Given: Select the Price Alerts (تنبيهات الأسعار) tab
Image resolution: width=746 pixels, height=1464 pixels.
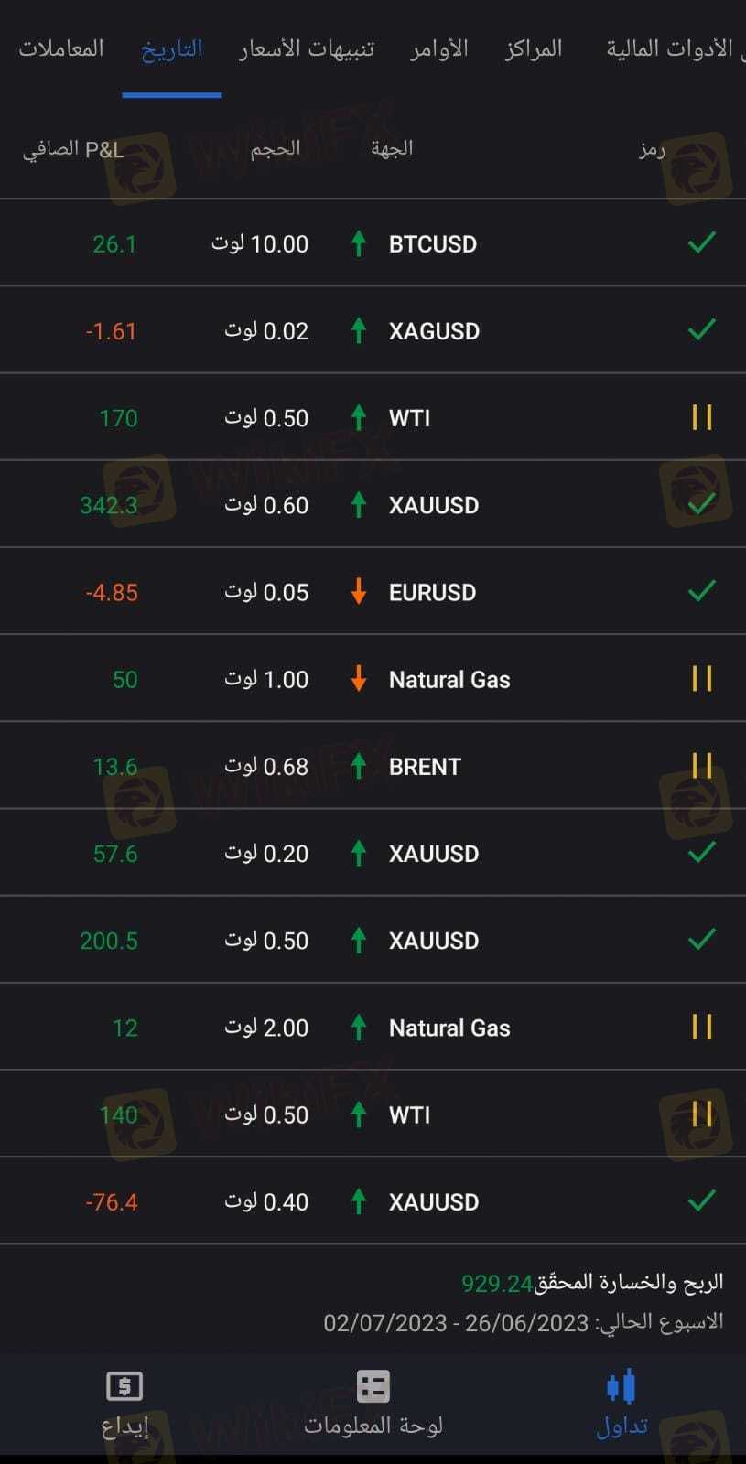Looking at the screenshot, I should 307,49.
